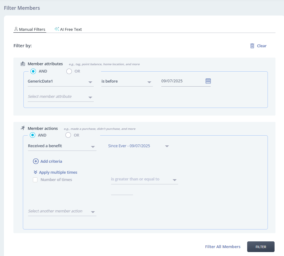
Task: Click the Filter All Members link
Action: tap(223, 247)
